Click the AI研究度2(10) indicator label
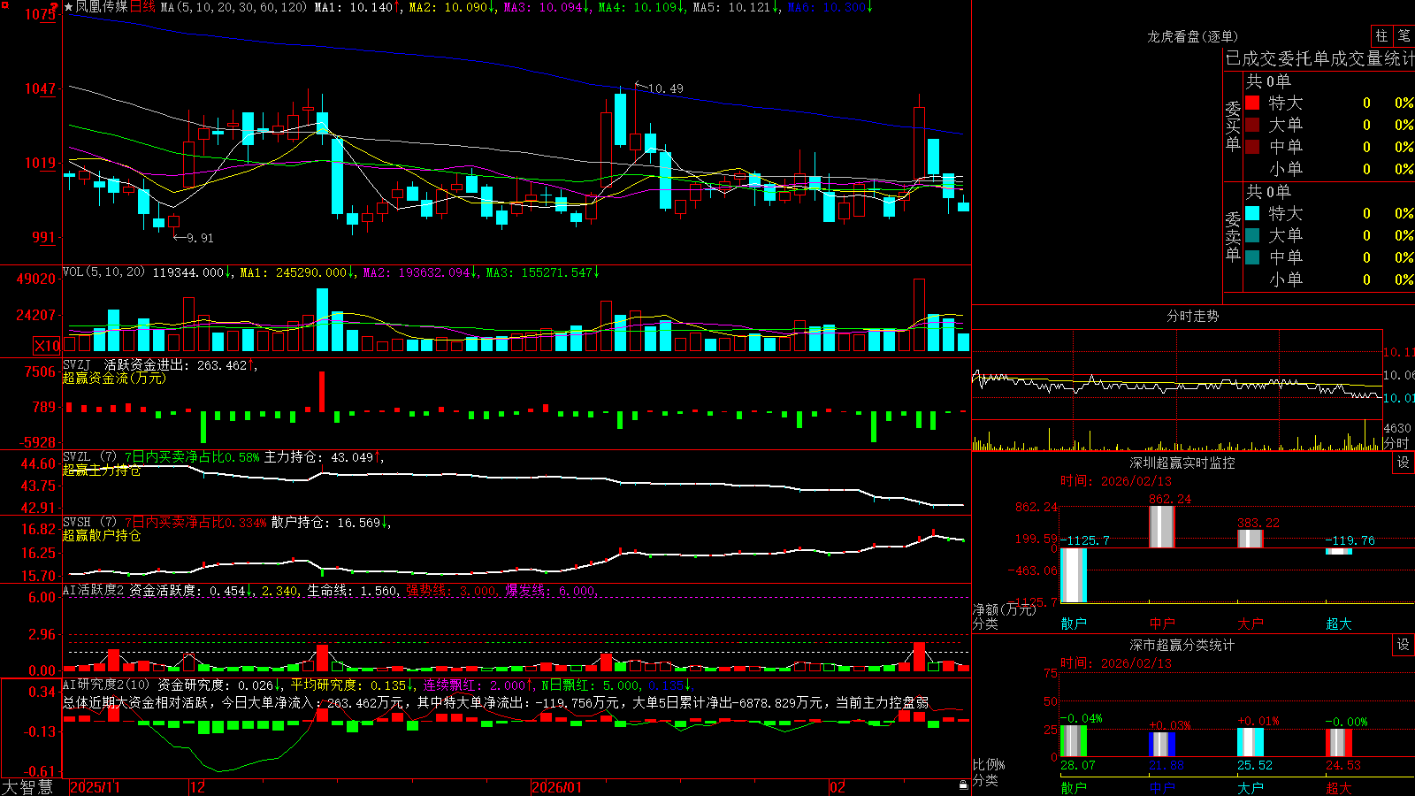The width and height of the screenshot is (1415, 796). coord(106,685)
